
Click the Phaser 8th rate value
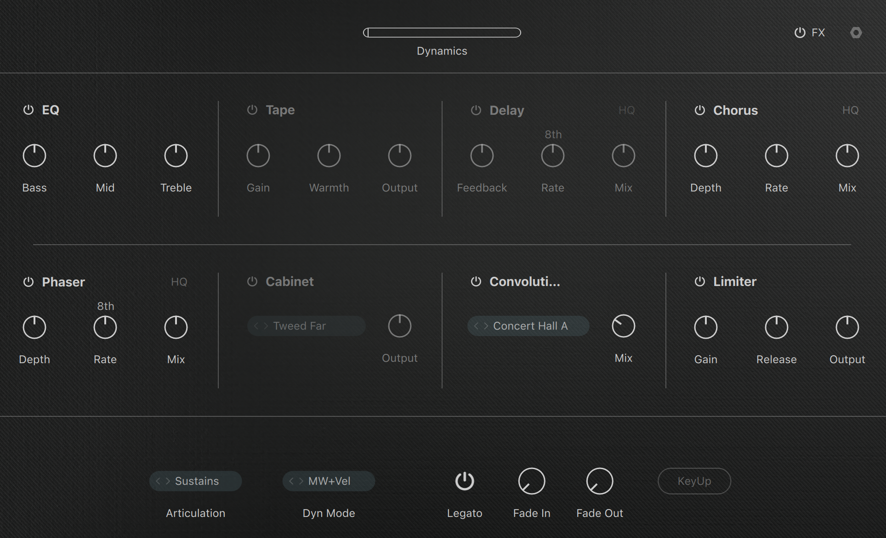[105, 306]
